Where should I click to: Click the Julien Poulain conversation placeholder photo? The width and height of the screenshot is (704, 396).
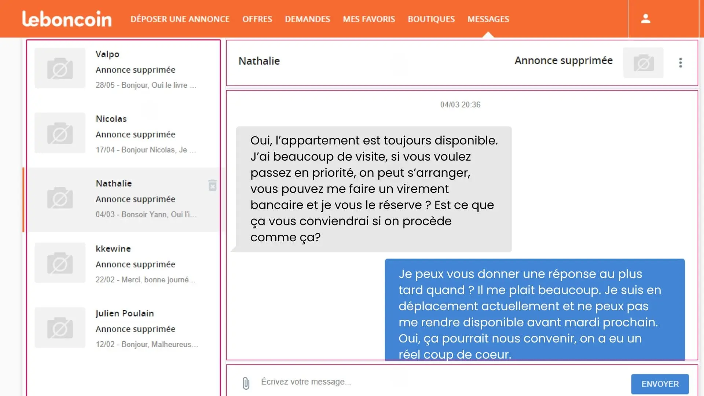click(x=60, y=327)
